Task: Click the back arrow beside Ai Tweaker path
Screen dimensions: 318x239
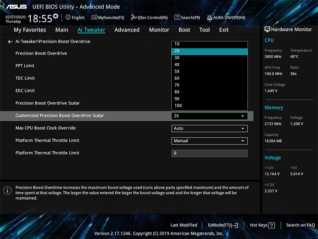Action: pos(10,42)
